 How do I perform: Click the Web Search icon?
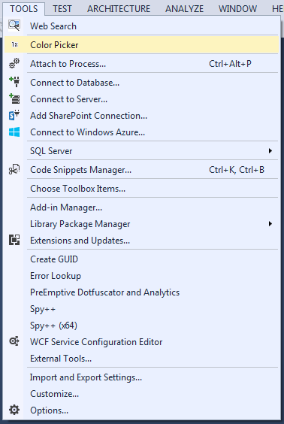pos(14,26)
